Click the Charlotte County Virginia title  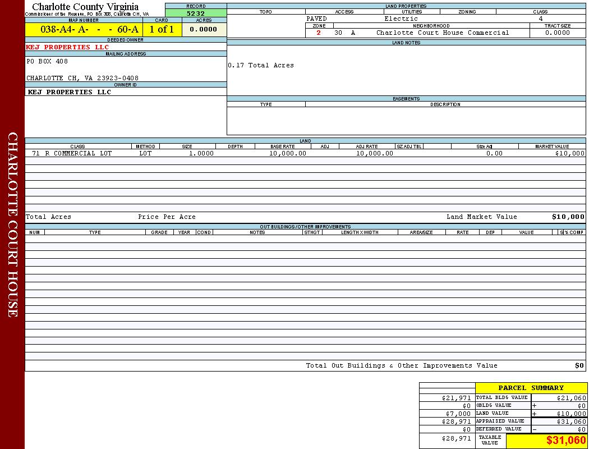[x=85, y=7]
